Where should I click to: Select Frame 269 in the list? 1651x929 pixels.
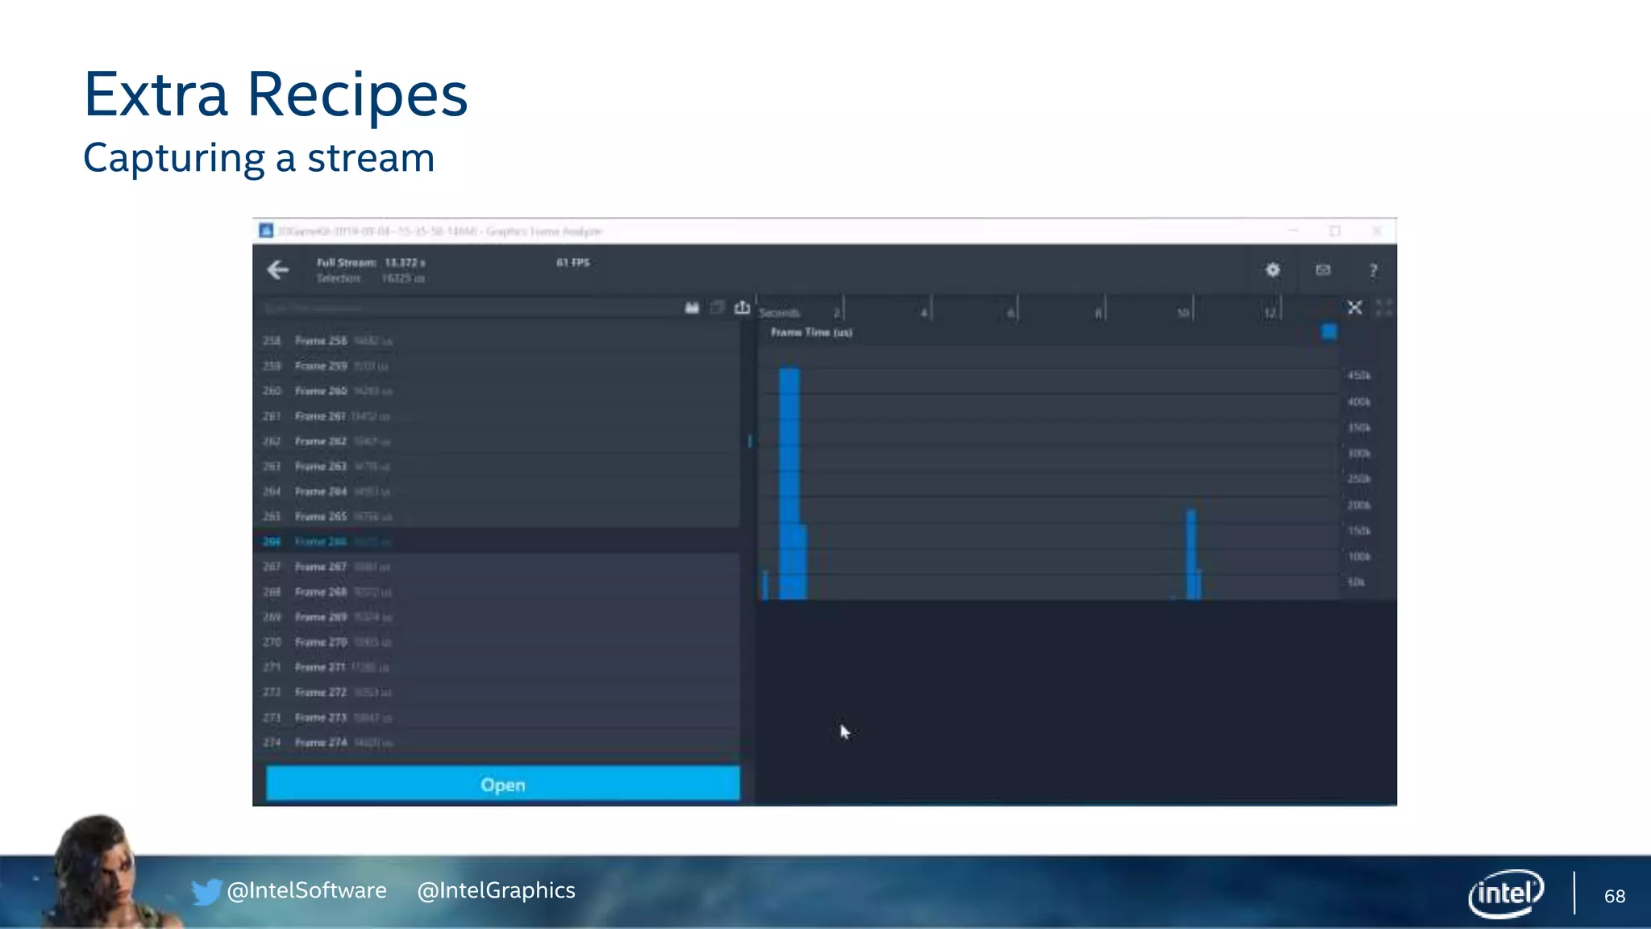pos(497,616)
